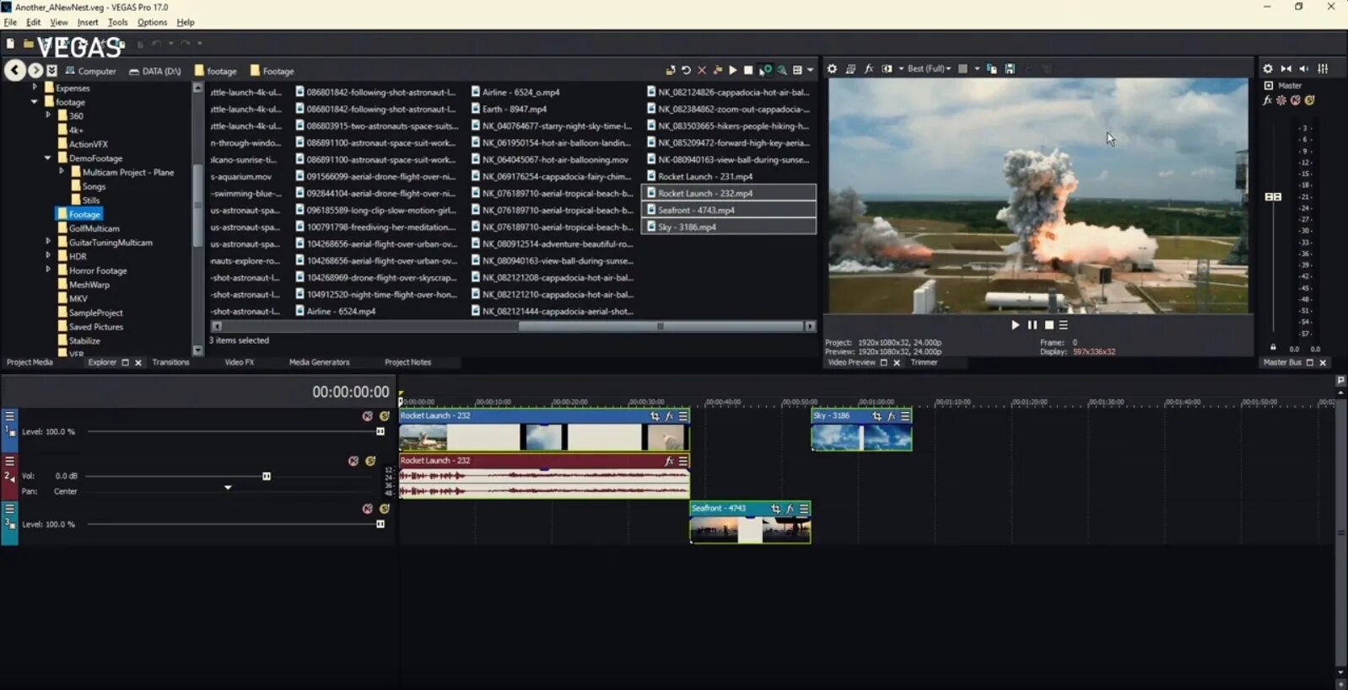Switch to Transitions tab
Viewport: 1348px width, 690px height.
(171, 362)
